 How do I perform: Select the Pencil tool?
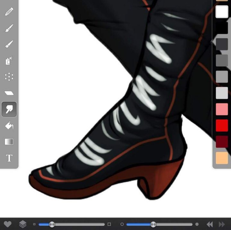pos(9,12)
